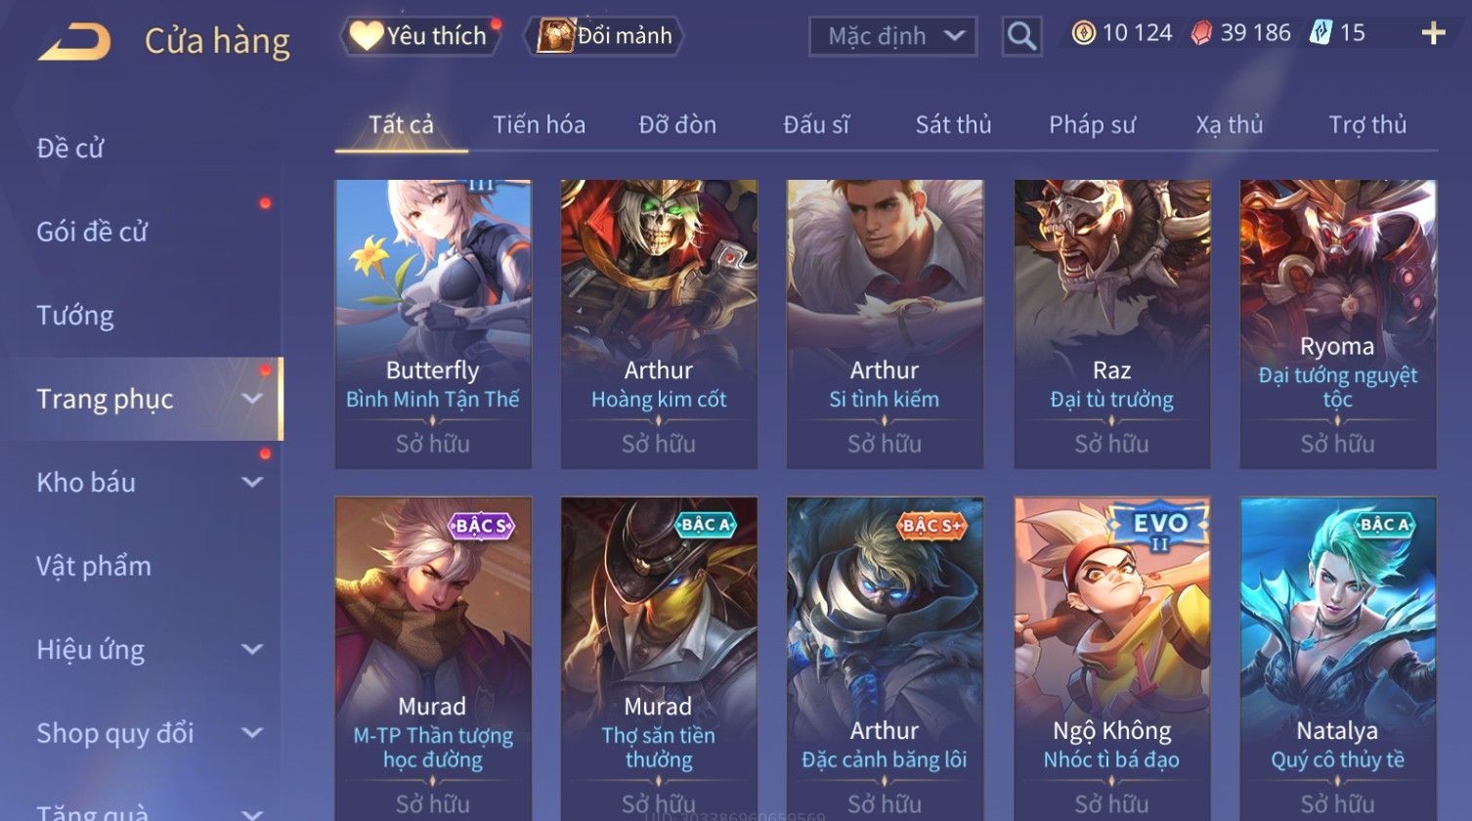Open Tướng in the sidebar
The image size is (1472, 821).
click(x=75, y=316)
